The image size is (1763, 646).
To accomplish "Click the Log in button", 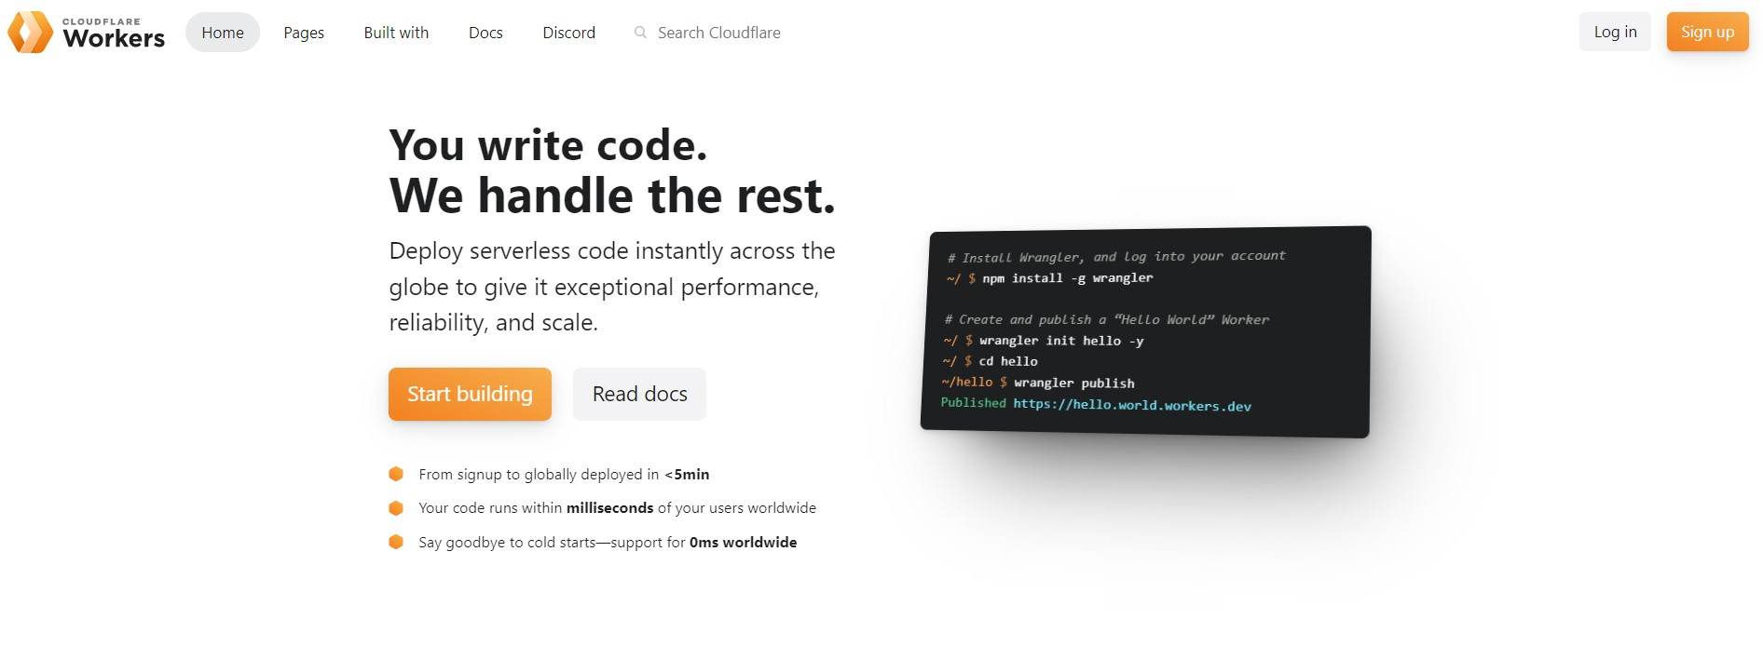I will coord(1615,32).
